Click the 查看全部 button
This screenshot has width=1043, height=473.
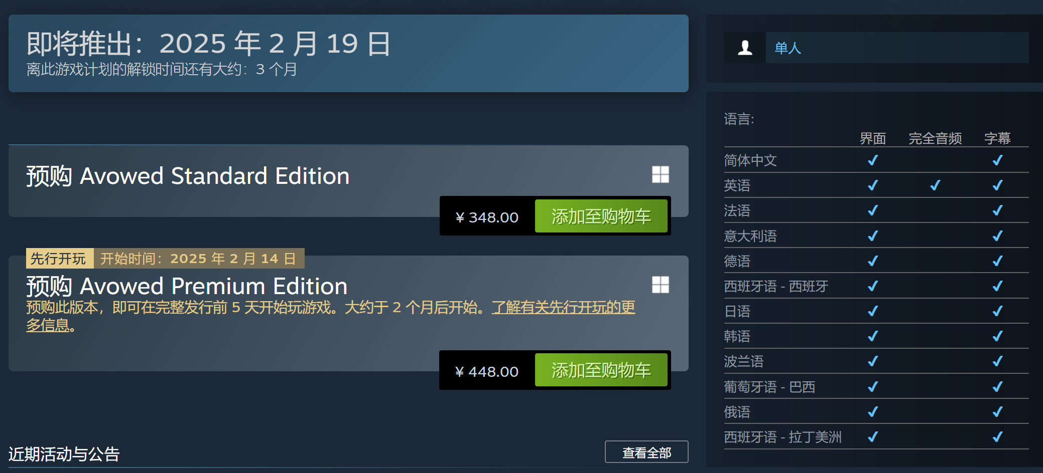click(646, 452)
